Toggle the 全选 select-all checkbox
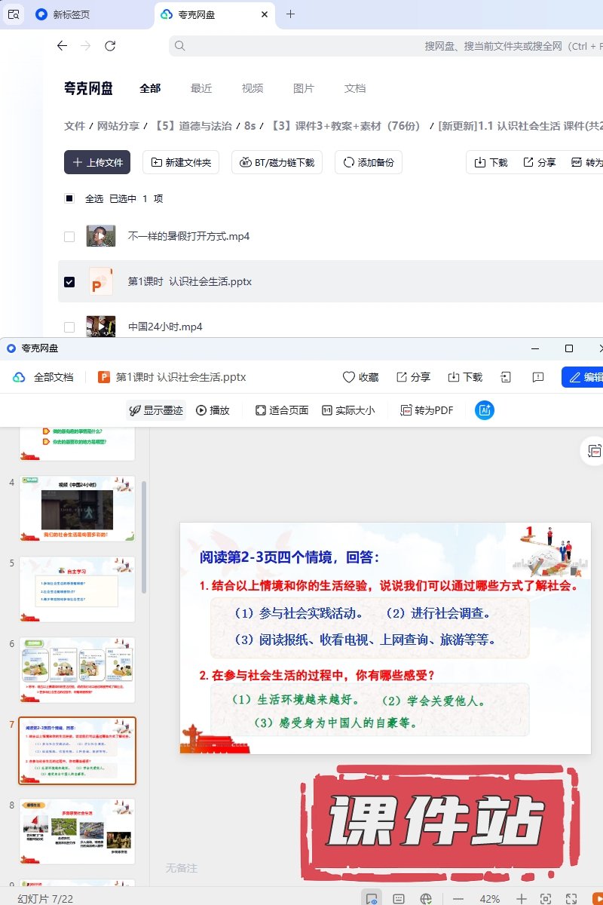603x905 pixels. pos(69,198)
